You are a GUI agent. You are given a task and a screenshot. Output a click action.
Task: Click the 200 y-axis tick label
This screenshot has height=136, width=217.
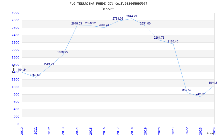pos(16,117)
